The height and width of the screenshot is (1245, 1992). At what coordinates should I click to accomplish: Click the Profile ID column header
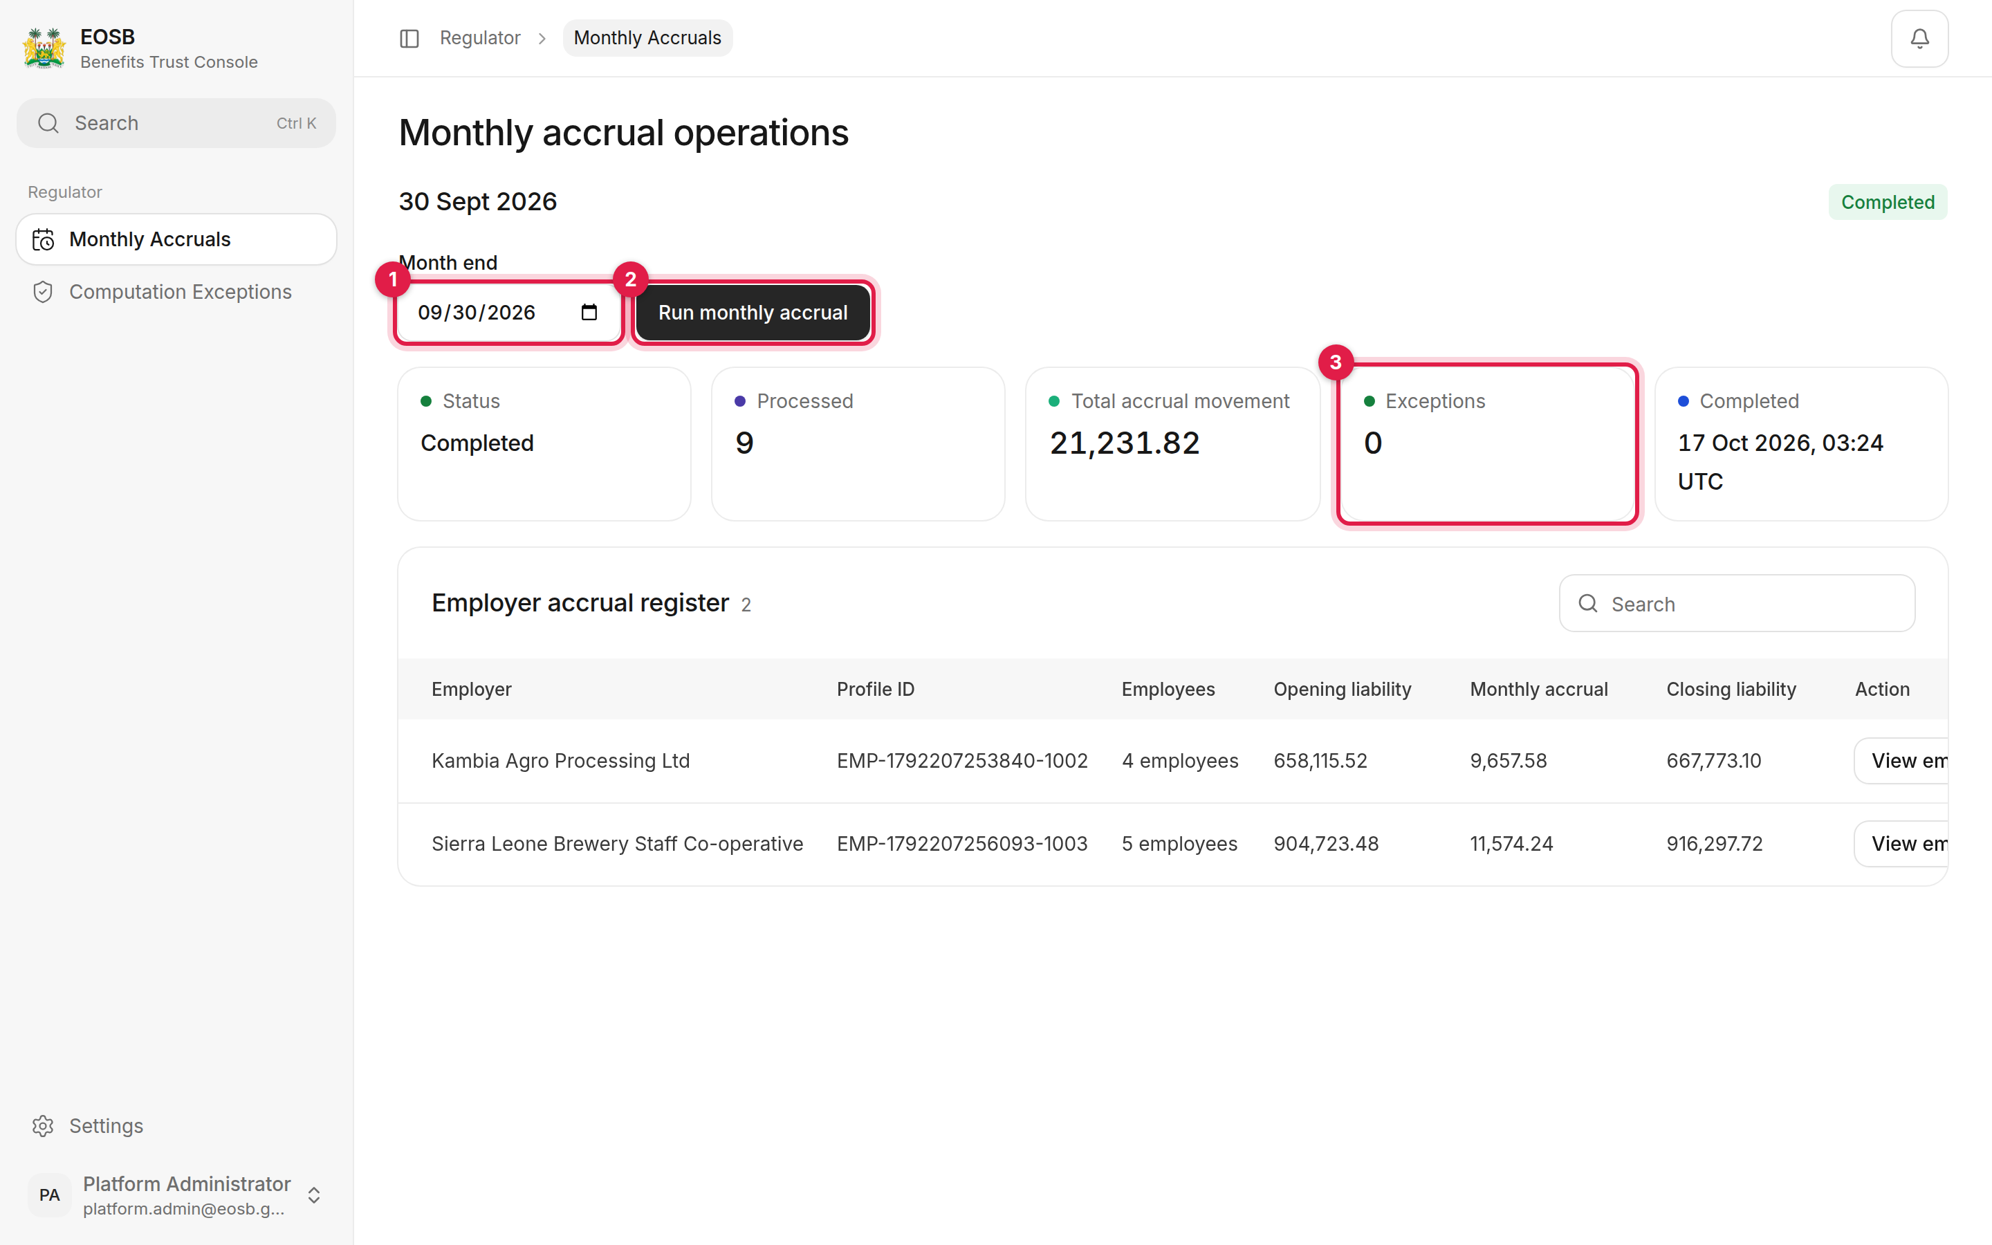[x=876, y=689]
